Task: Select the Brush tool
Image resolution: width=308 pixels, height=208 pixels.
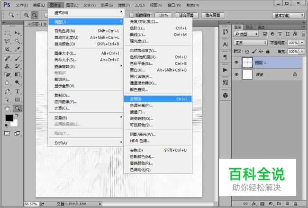Action: tap(18, 58)
